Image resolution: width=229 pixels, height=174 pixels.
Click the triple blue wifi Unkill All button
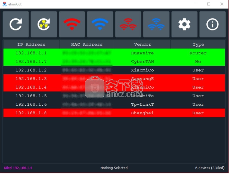coord(156,24)
